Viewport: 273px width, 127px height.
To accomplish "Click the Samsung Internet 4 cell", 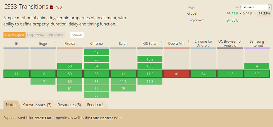I will tap(257, 66).
